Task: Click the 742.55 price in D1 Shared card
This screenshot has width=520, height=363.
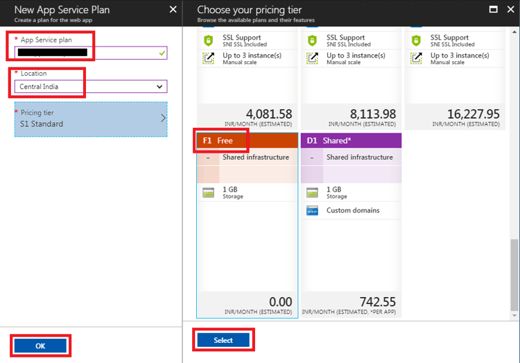Action: pyautogui.click(x=378, y=302)
